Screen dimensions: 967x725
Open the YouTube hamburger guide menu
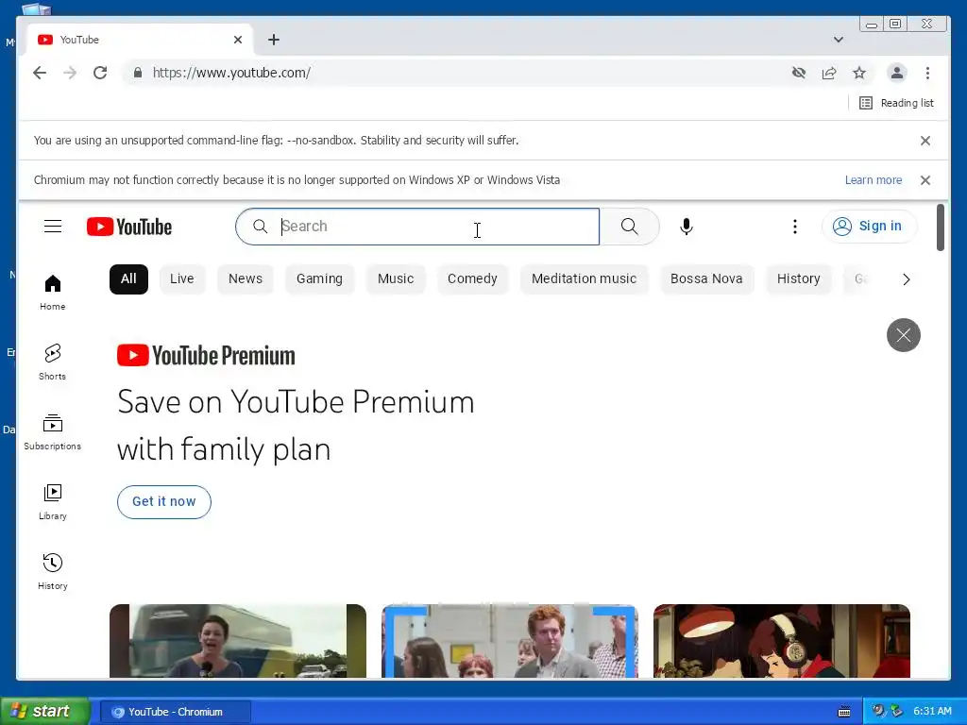(53, 227)
